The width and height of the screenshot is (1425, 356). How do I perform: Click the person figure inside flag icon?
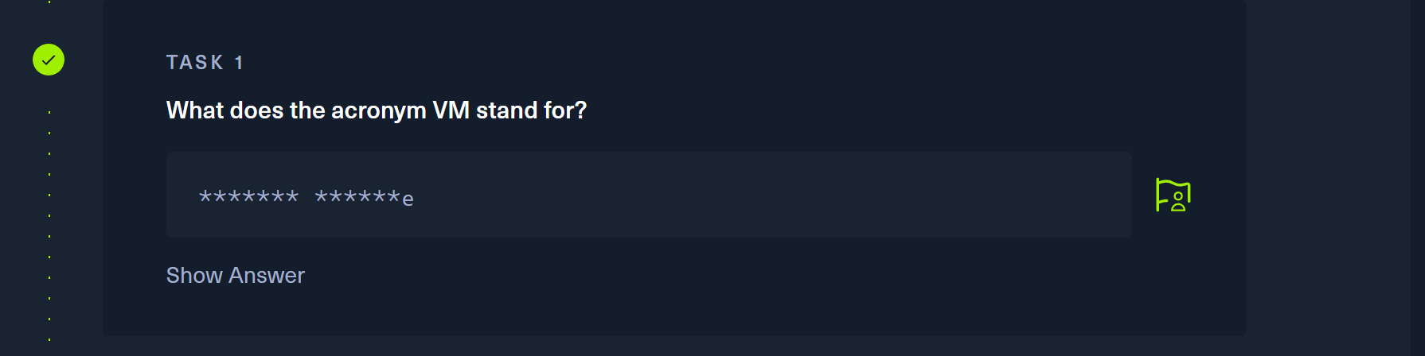[x=1178, y=201]
